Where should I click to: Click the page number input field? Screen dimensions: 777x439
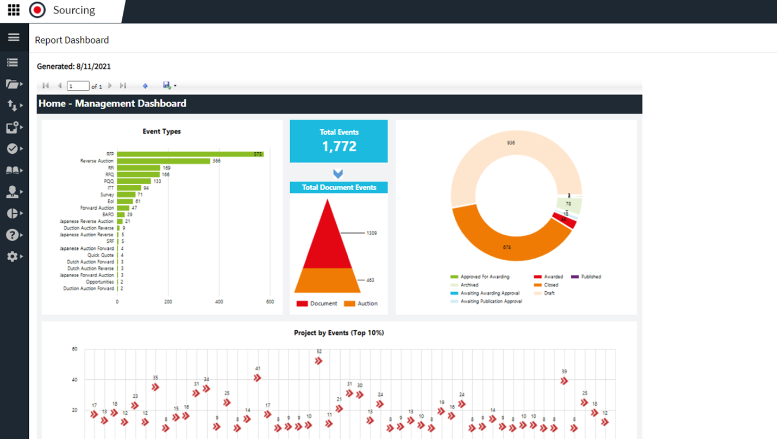(x=77, y=85)
